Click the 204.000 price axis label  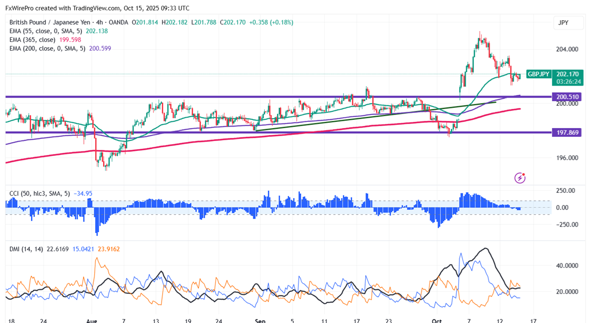(x=567, y=49)
